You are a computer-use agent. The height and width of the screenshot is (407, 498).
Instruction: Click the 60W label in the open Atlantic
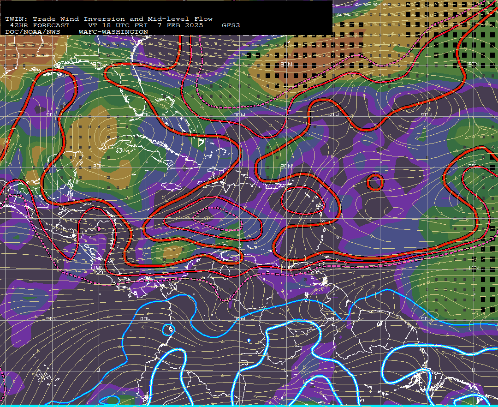(x=333, y=115)
